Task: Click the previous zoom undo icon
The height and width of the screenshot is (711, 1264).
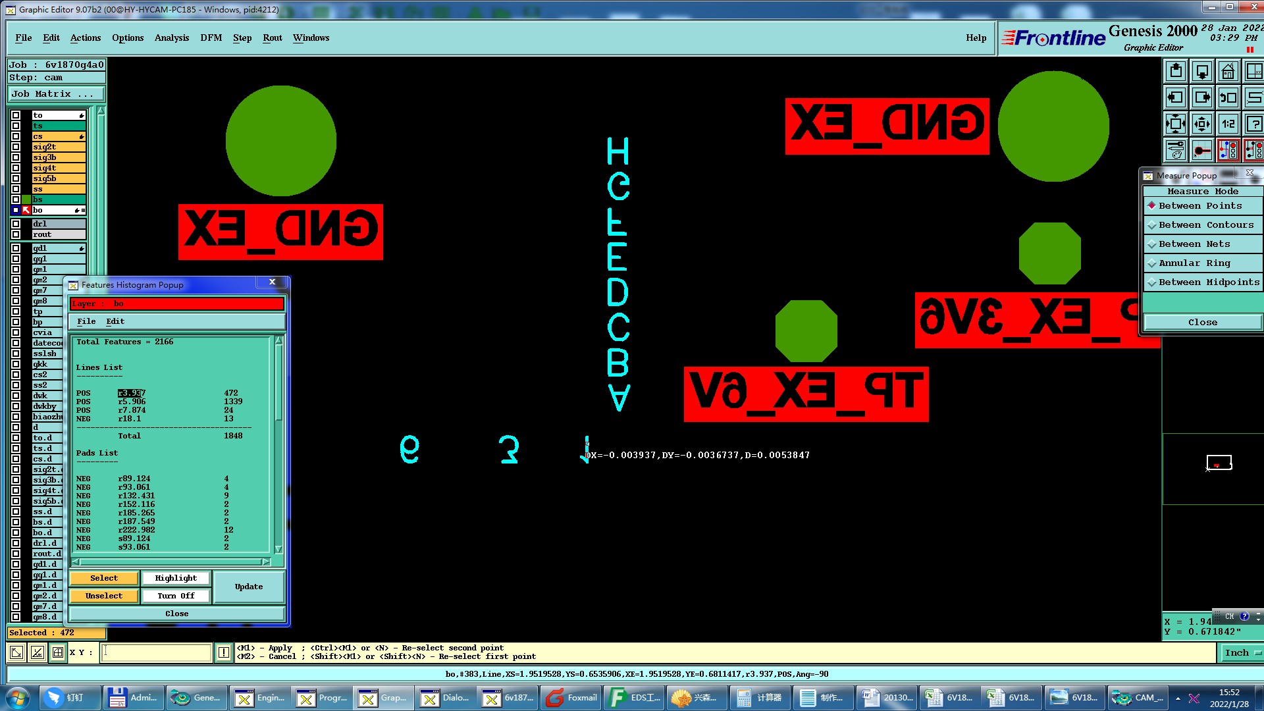Action: pyautogui.click(x=1228, y=97)
